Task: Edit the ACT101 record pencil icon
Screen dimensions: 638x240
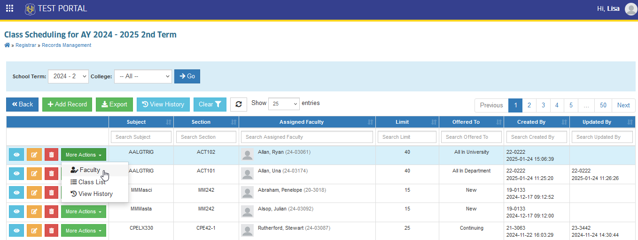Action: coord(34,174)
